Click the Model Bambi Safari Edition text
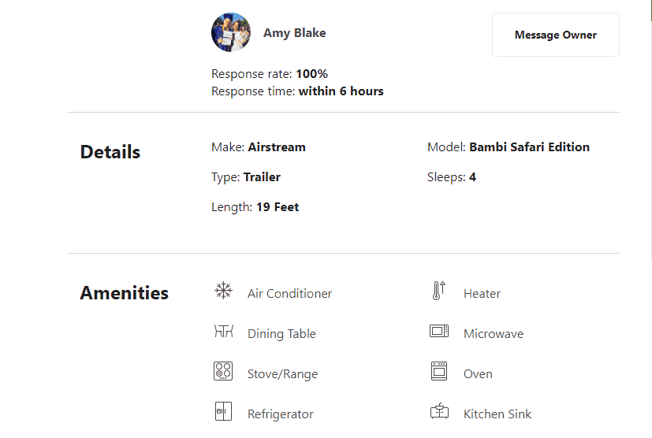The image size is (652, 438). pos(509,147)
